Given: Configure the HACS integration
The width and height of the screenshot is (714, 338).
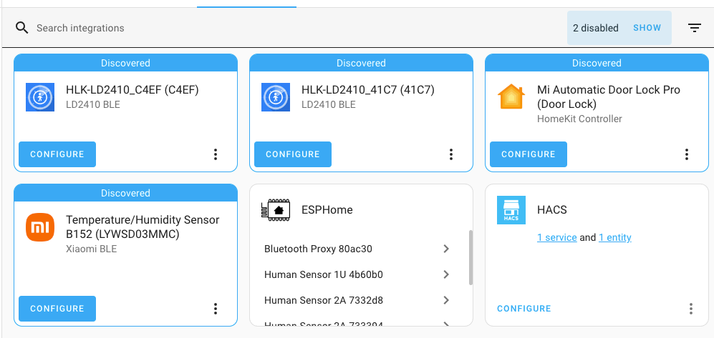Looking at the screenshot, I should pos(524,309).
